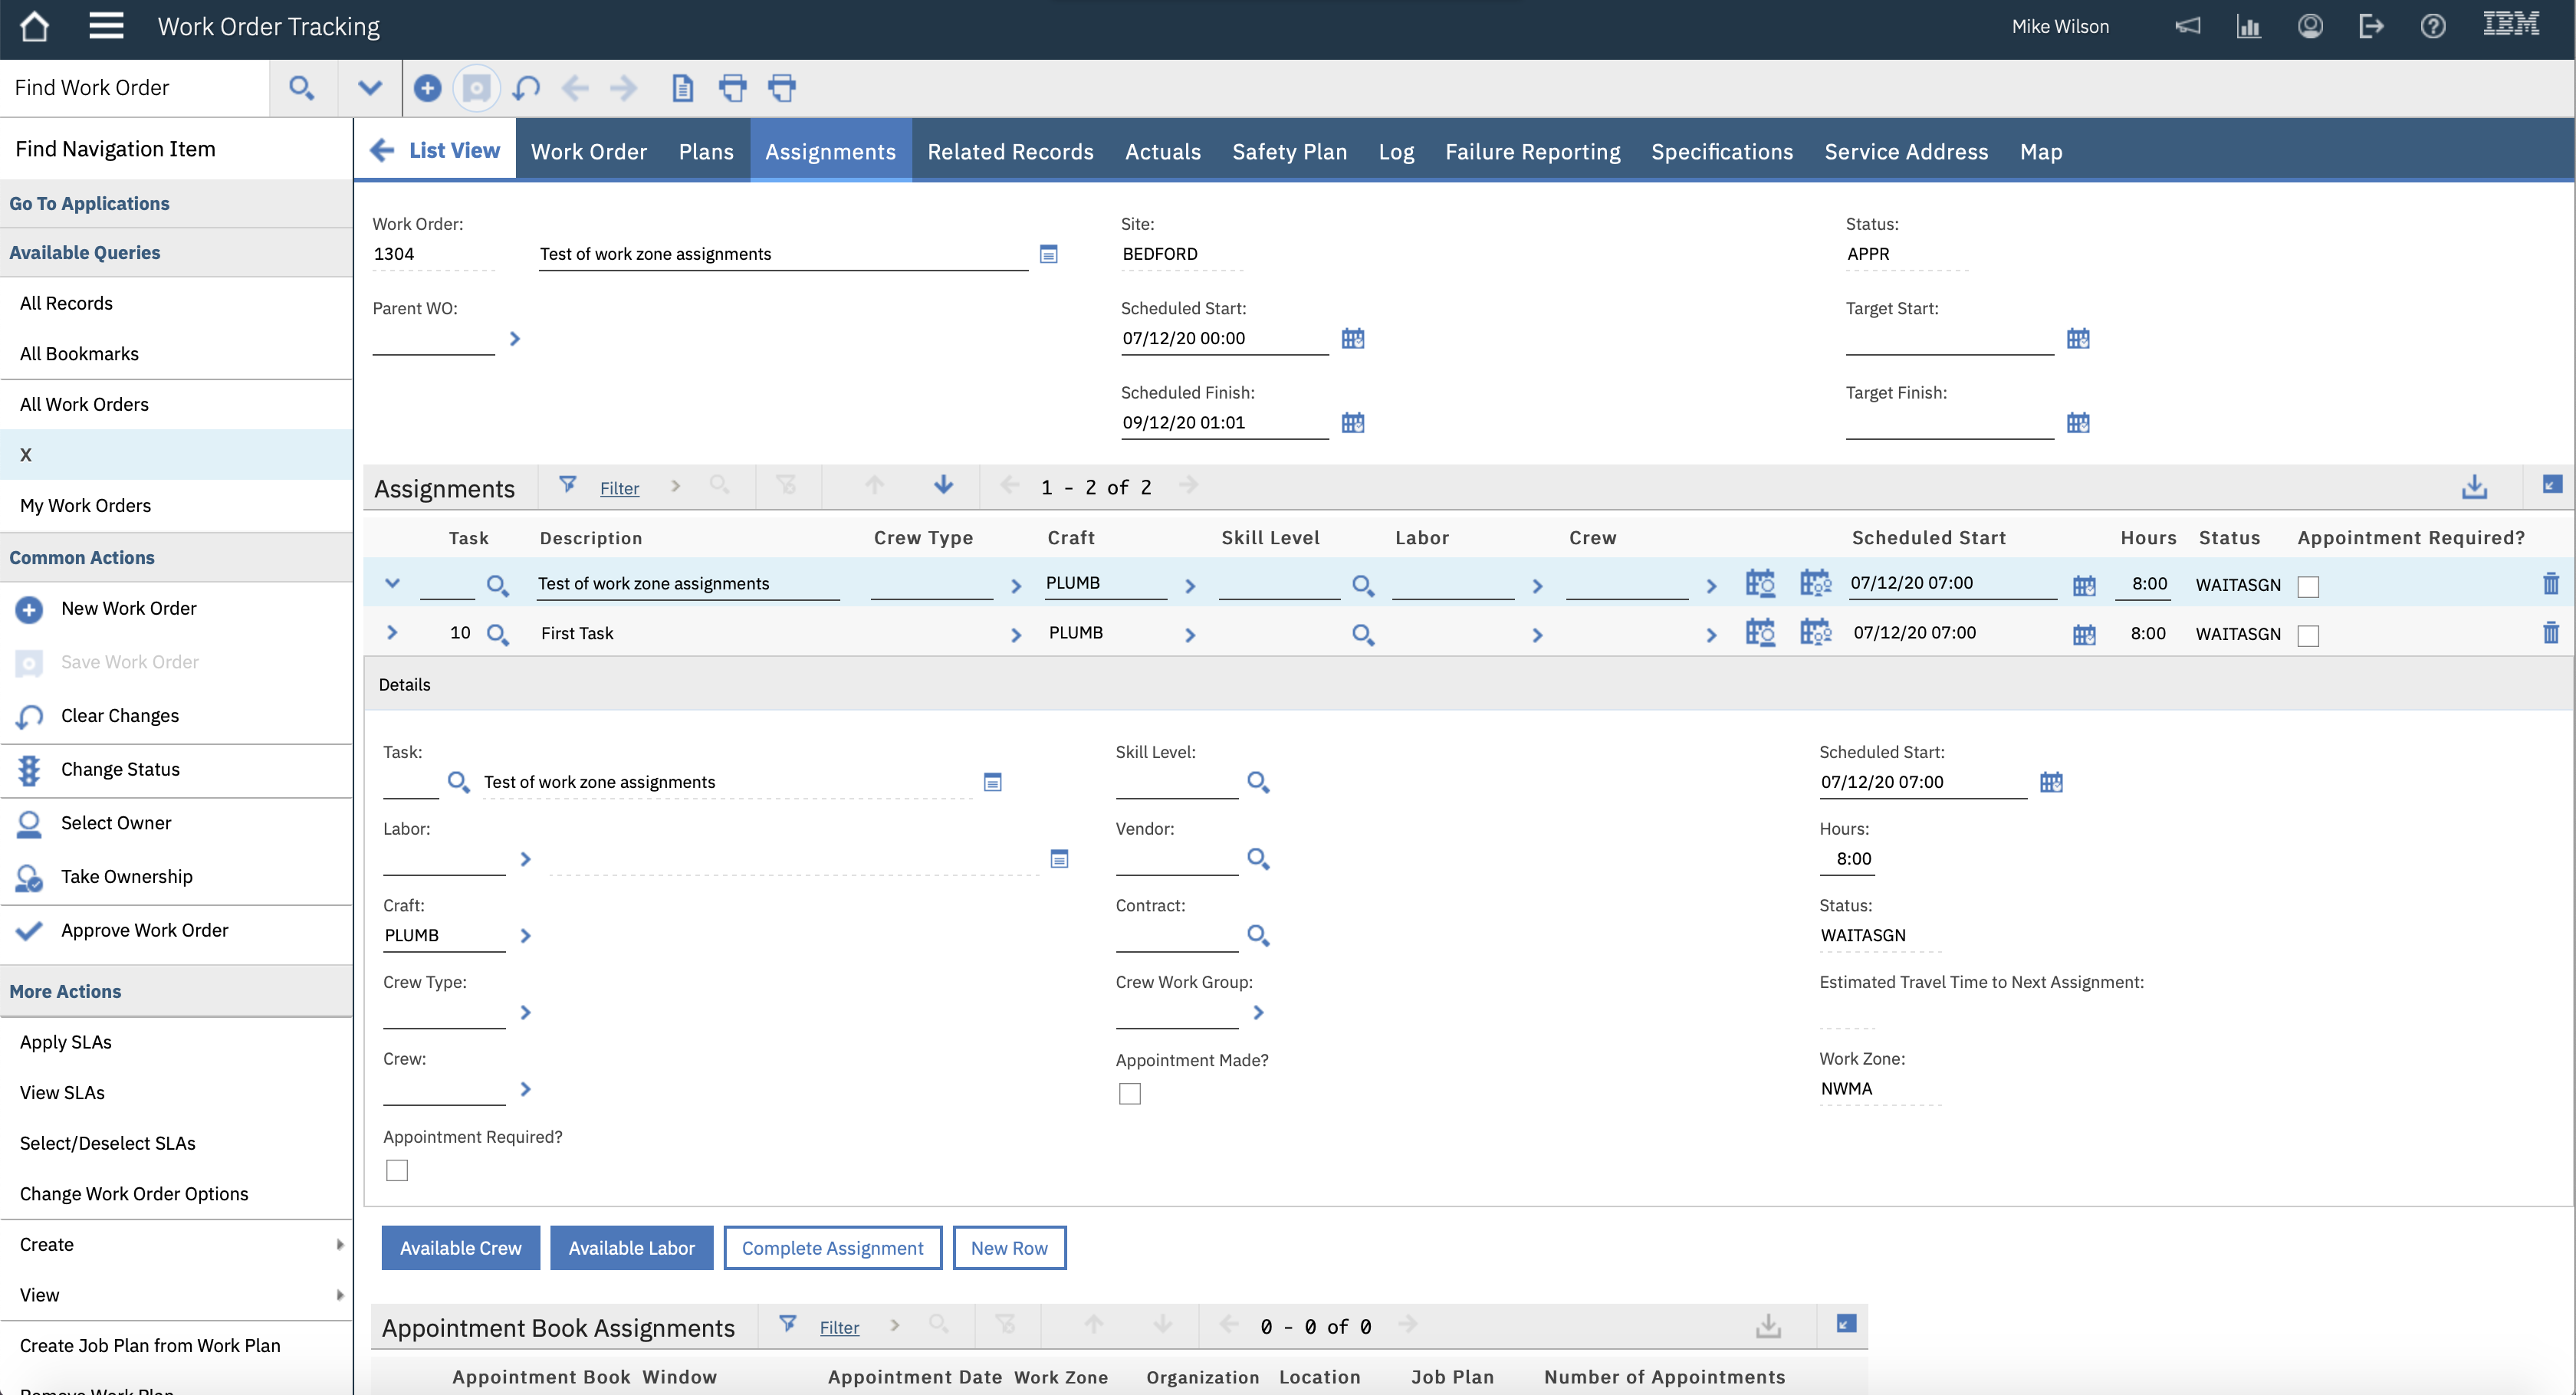Print the work order record
The width and height of the screenshot is (2576, 1395).
coord(734,88)
